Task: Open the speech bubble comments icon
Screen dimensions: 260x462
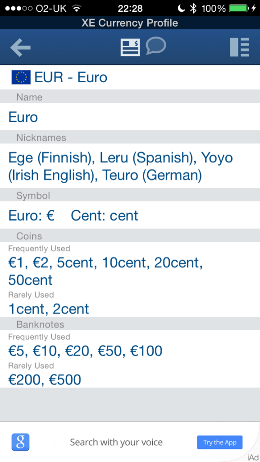Action: [x=156, y=46]
